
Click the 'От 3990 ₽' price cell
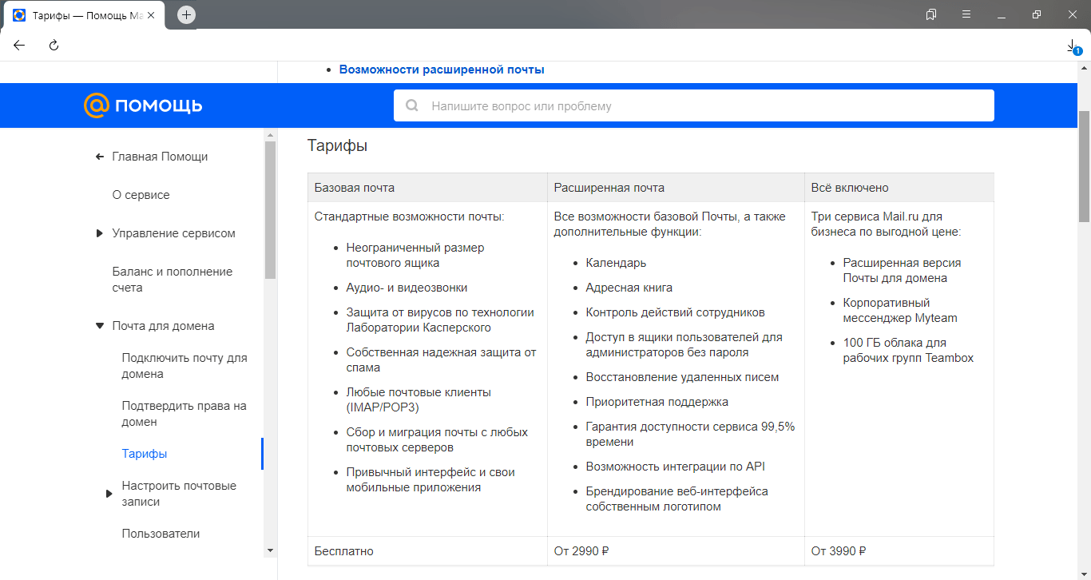[x=899, y=551]
